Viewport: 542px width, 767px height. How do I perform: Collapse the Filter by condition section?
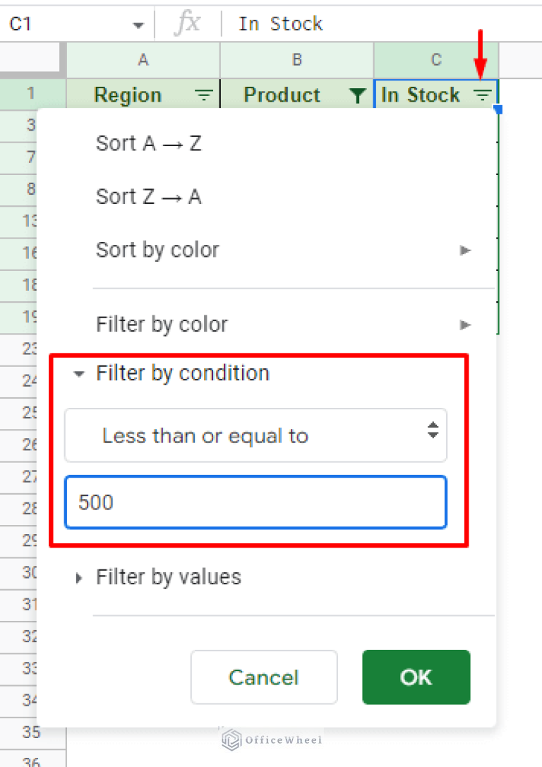(x=79, y=373)
